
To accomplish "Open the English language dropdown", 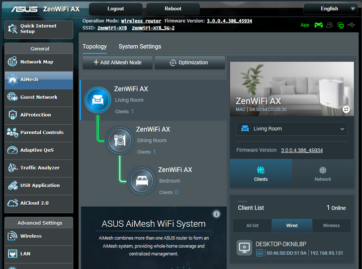I will 331,9.
